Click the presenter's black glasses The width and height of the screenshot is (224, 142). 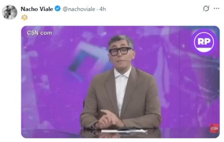(120, 52)
